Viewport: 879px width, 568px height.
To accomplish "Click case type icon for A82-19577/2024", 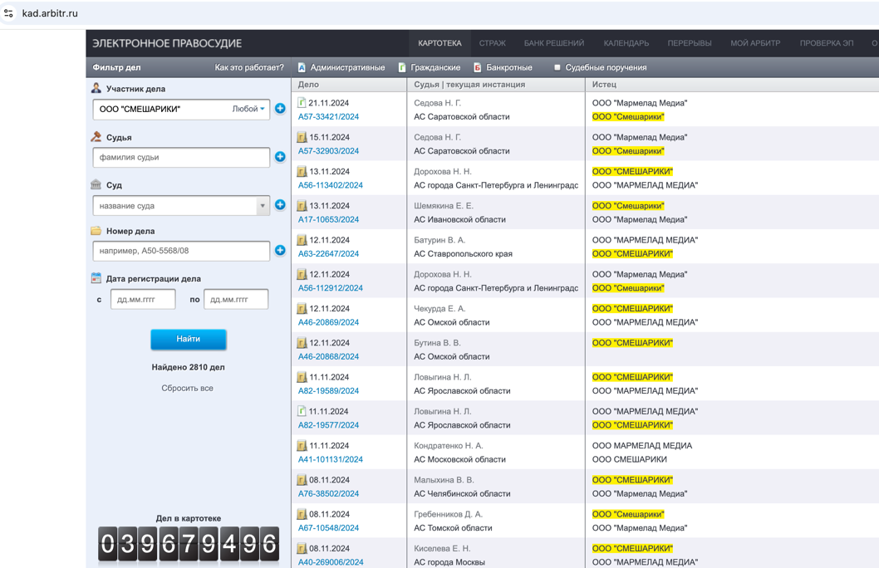I will click(302, 411).
